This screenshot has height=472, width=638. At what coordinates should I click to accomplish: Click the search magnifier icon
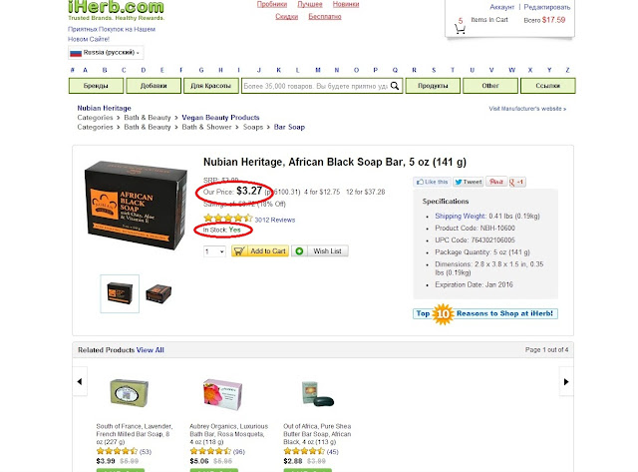395,86
